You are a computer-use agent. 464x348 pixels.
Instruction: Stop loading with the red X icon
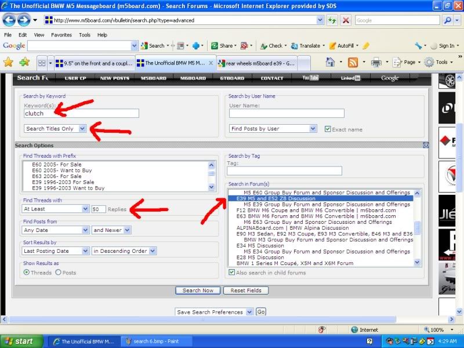345,20
